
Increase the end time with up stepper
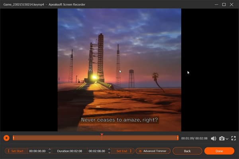pos(109,149)
